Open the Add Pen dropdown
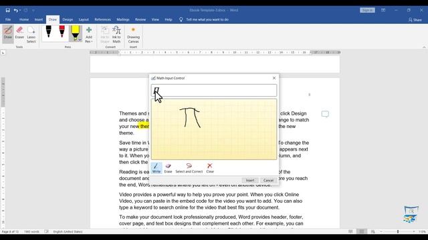 point(89,34)
